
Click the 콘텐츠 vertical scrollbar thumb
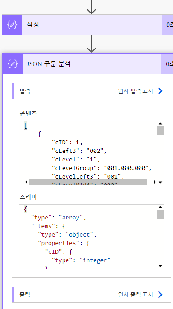click(x=160, y=130)
